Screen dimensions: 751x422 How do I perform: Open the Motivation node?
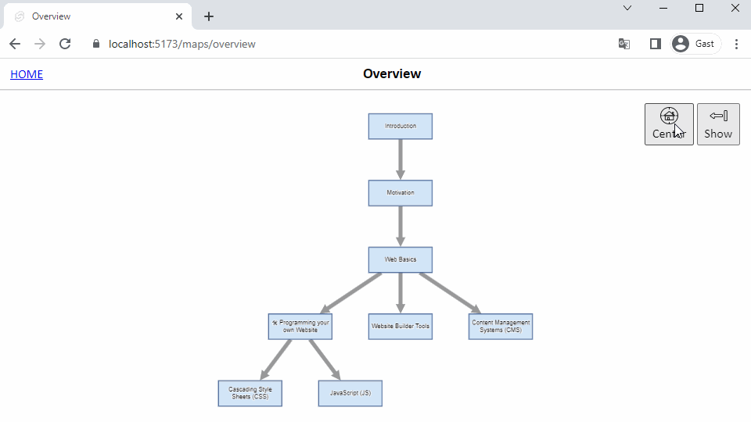tap(401, 193)
